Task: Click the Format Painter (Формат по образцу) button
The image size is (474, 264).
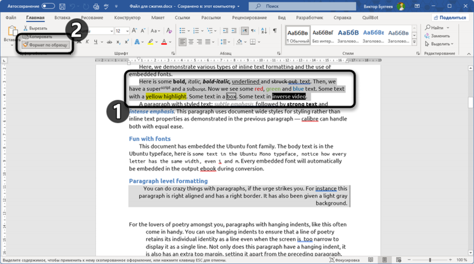Action: pos(44,44)
